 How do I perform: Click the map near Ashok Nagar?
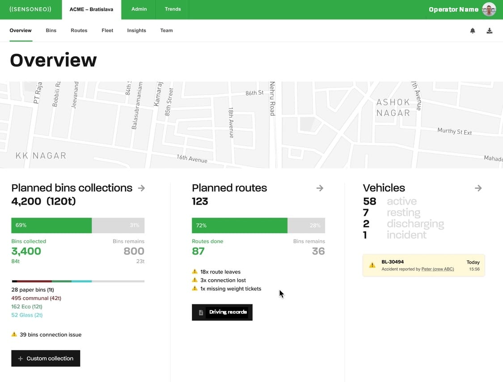[393, 108]
